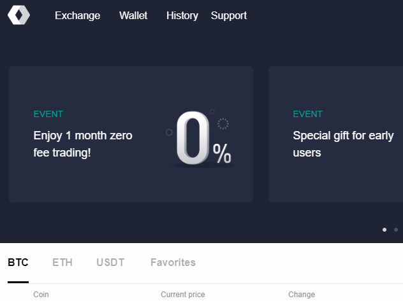
Task: Show the Favorites tab
Action: point(173,262)
